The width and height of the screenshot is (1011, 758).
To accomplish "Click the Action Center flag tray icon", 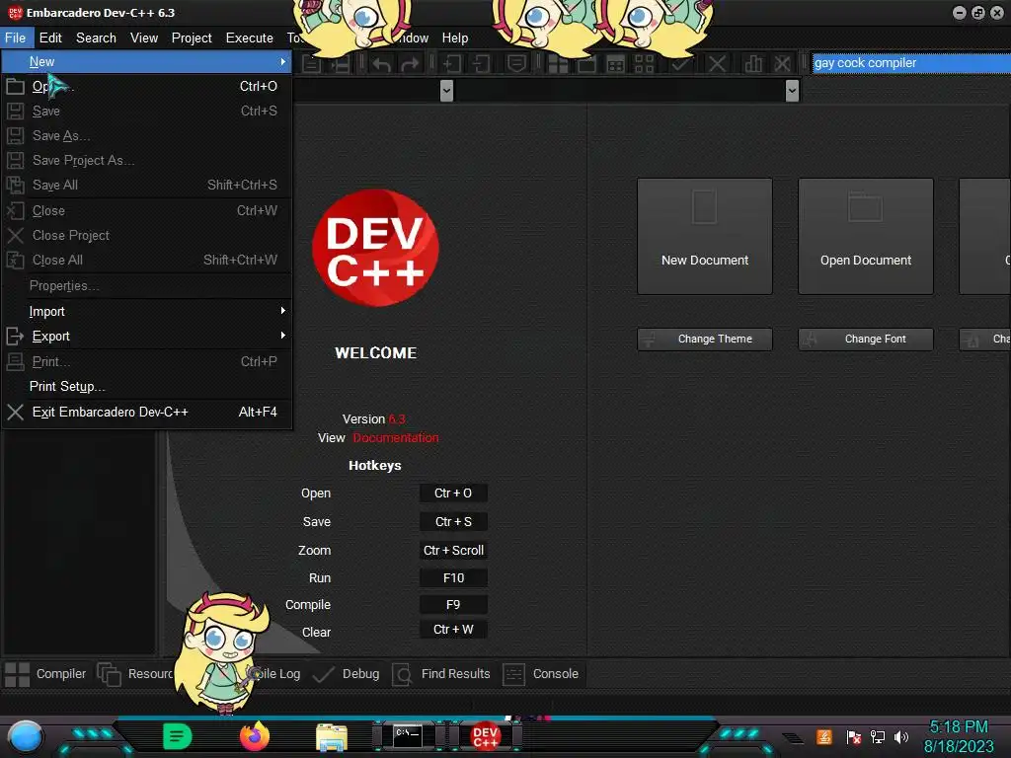I will click(853, 736).
